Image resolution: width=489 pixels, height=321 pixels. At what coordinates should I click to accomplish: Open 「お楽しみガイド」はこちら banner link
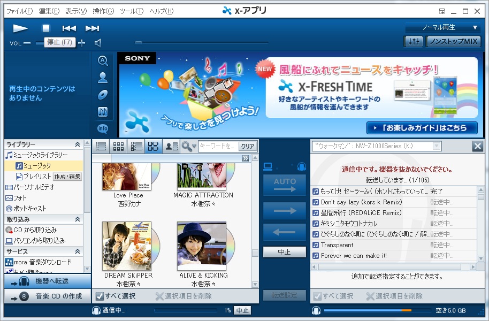click(422, 128)
